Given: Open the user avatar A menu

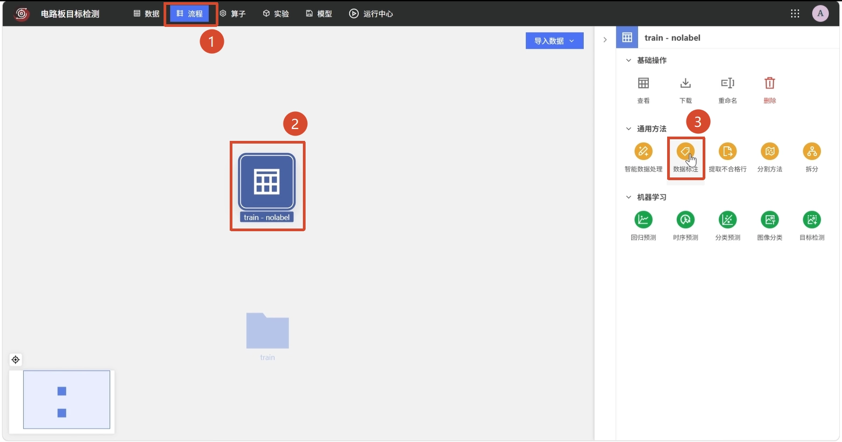Looking at the screenshot, I should pos(820,13).
